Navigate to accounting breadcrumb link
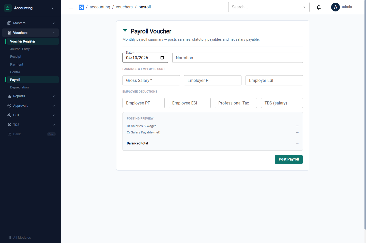This screenshot has width=366, height=243. pos(100,7)
